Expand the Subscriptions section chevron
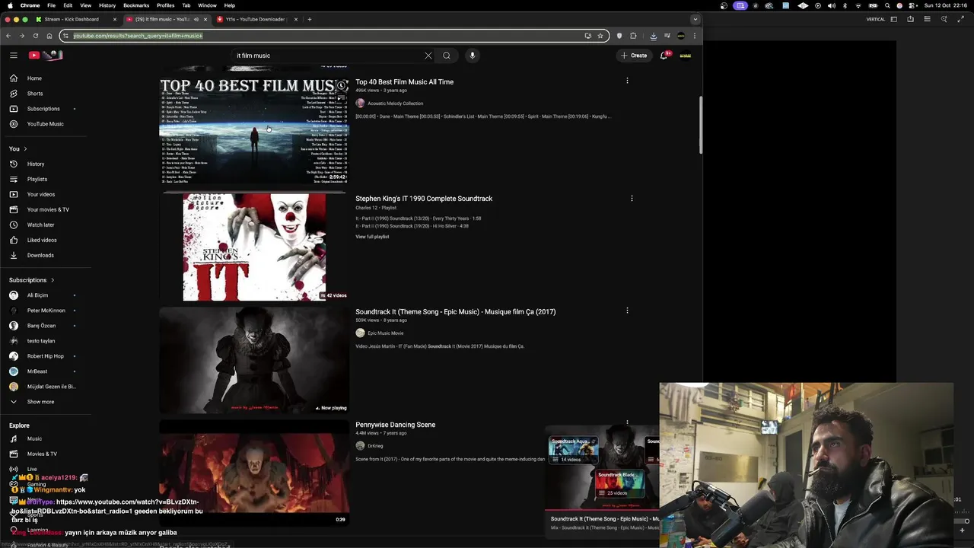This screenshot has width=974, height=548. coord(53,280)
